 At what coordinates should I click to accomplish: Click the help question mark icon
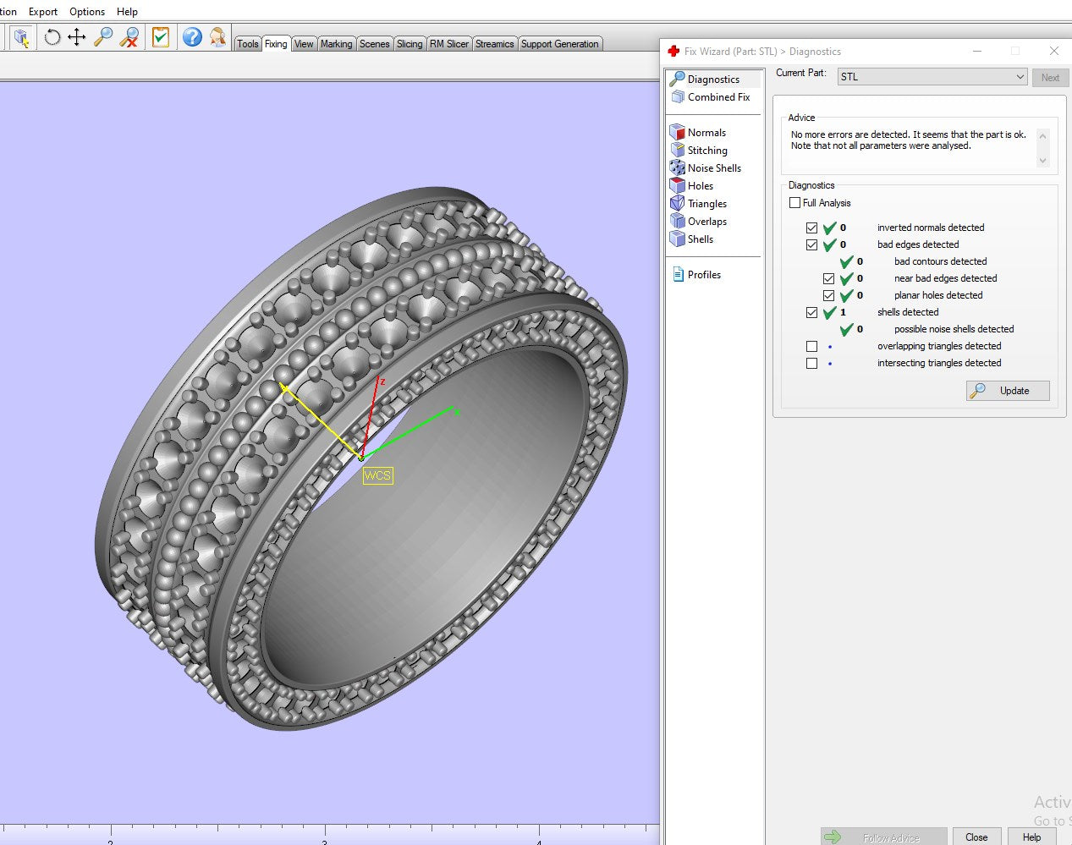tap(192, 37)
